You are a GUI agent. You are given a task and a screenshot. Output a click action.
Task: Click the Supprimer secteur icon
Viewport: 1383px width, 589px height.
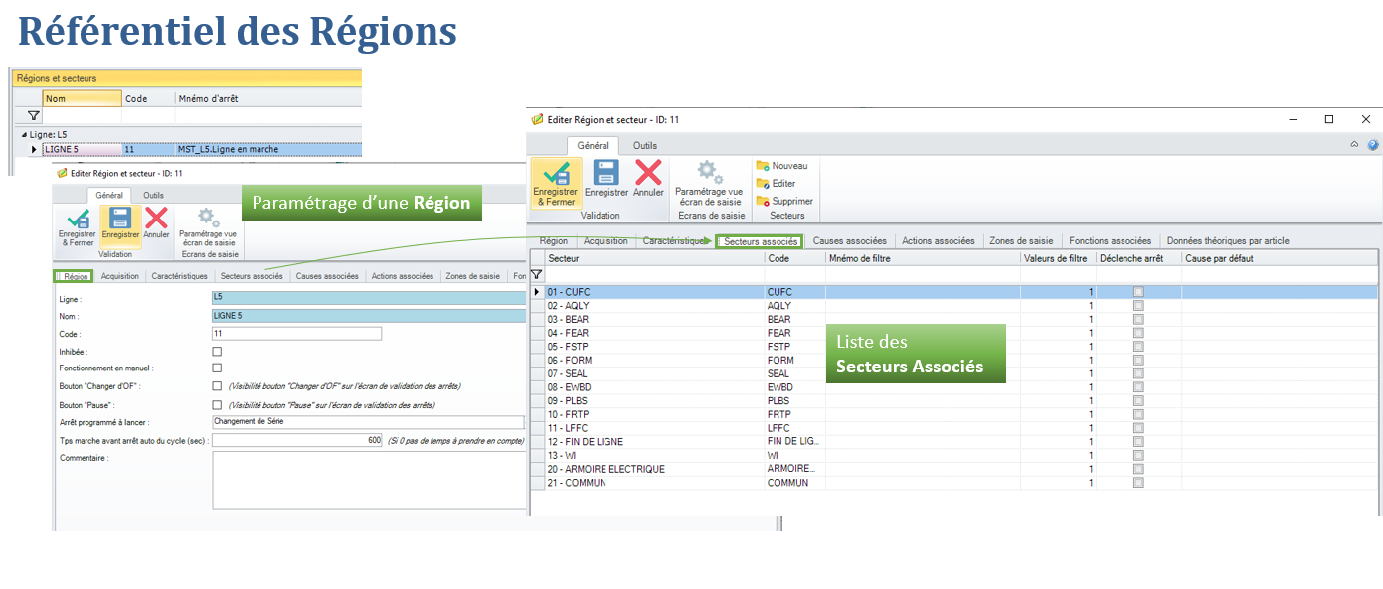coord(763,200)
